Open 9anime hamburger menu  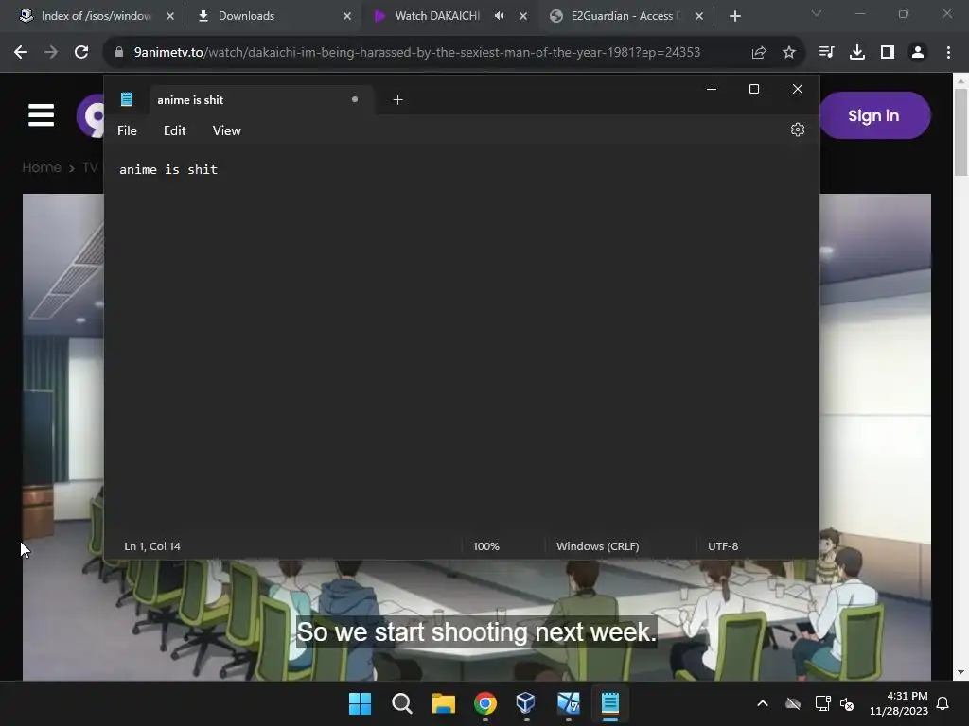click(42, 115)
